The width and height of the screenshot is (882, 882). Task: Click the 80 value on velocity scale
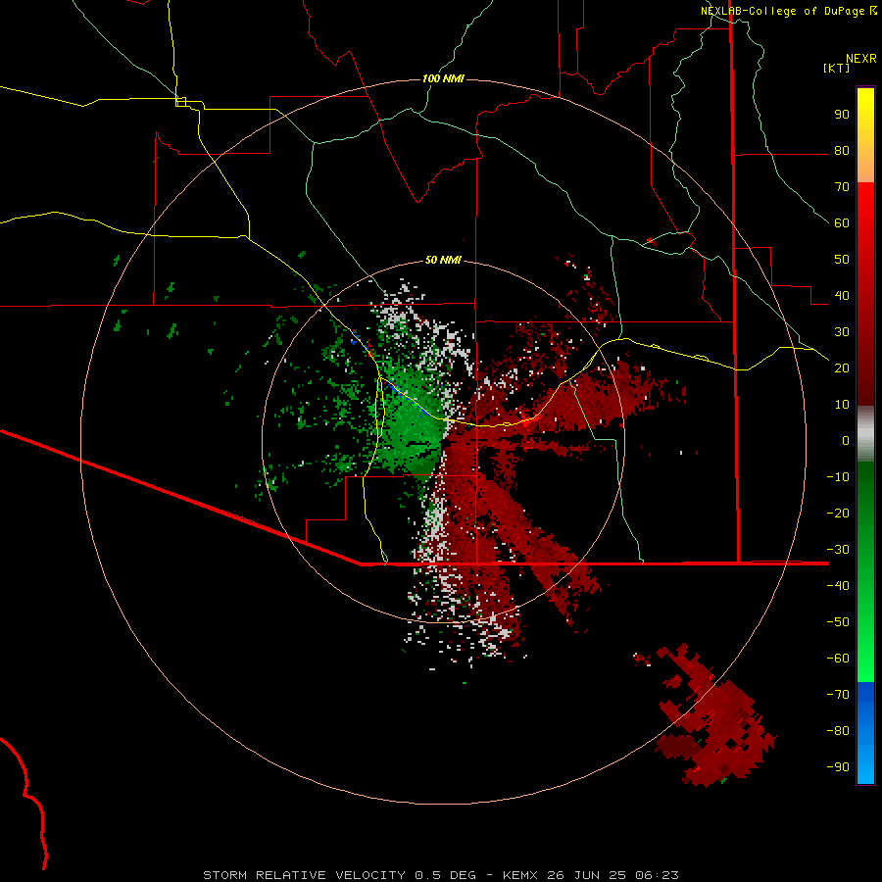click(x=842, y=151)
